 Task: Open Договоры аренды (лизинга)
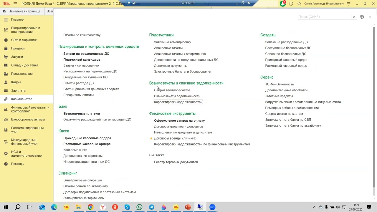point(175,138)
